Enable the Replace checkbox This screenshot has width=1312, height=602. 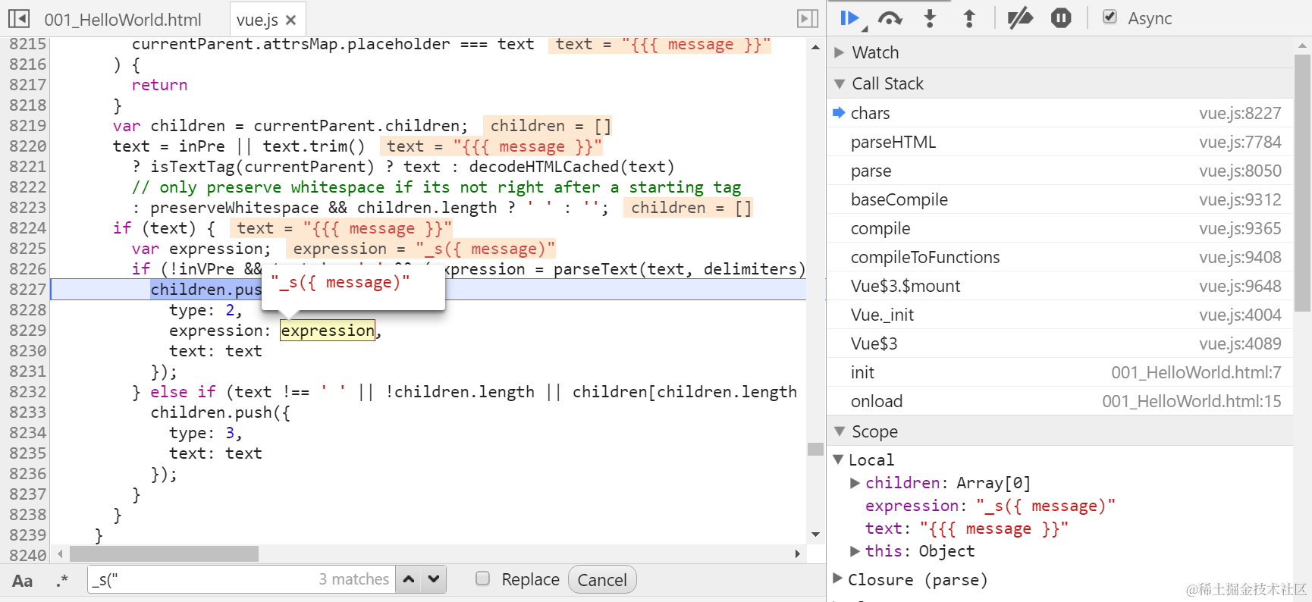pos(482,578)
